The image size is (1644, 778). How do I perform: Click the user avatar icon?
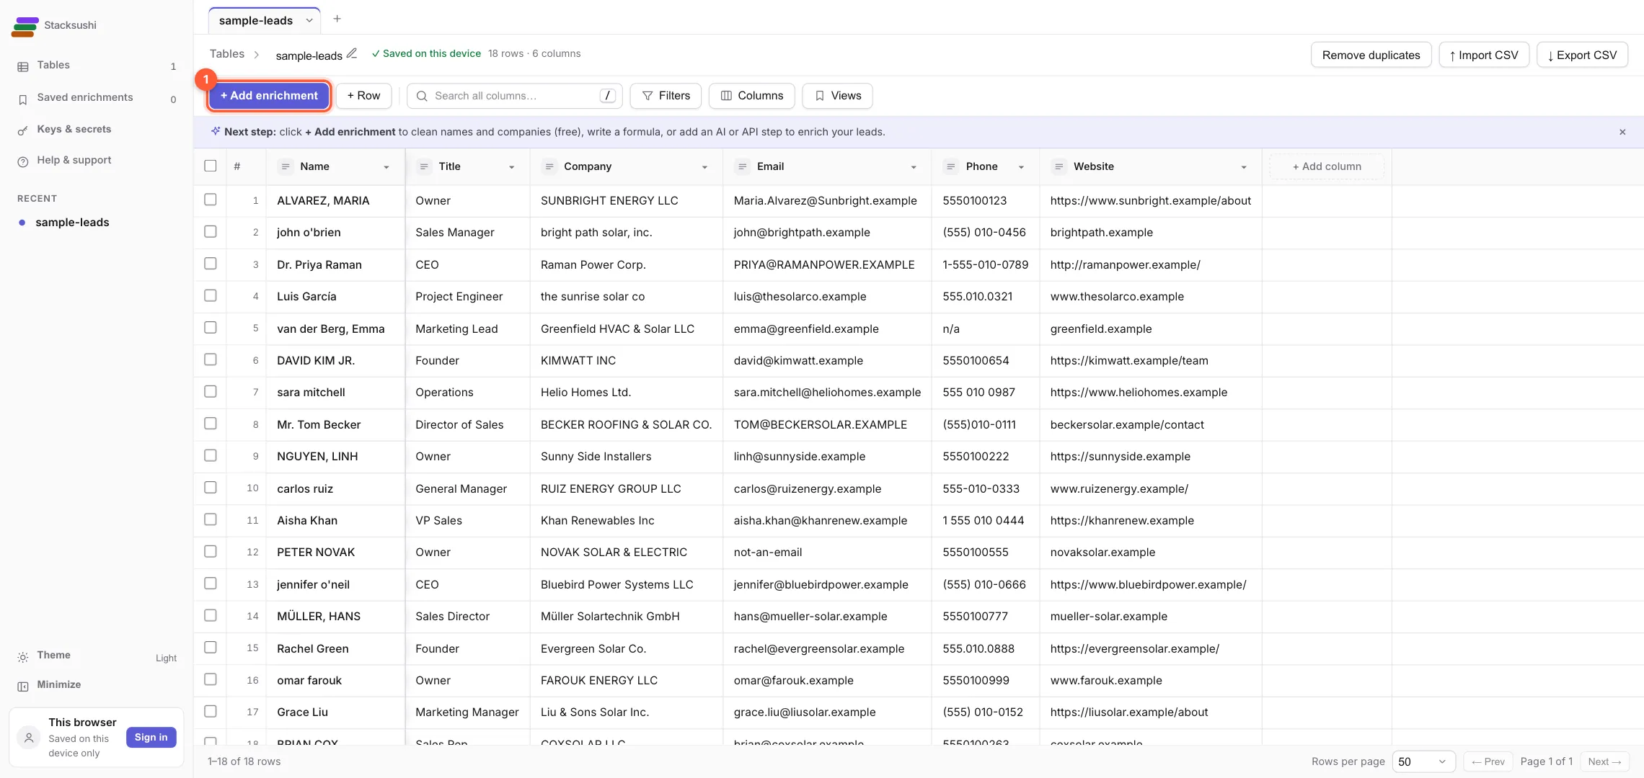29,738
